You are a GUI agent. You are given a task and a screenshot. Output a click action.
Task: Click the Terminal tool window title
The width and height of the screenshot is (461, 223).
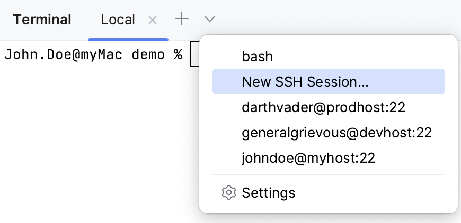[x=42, y=20]
